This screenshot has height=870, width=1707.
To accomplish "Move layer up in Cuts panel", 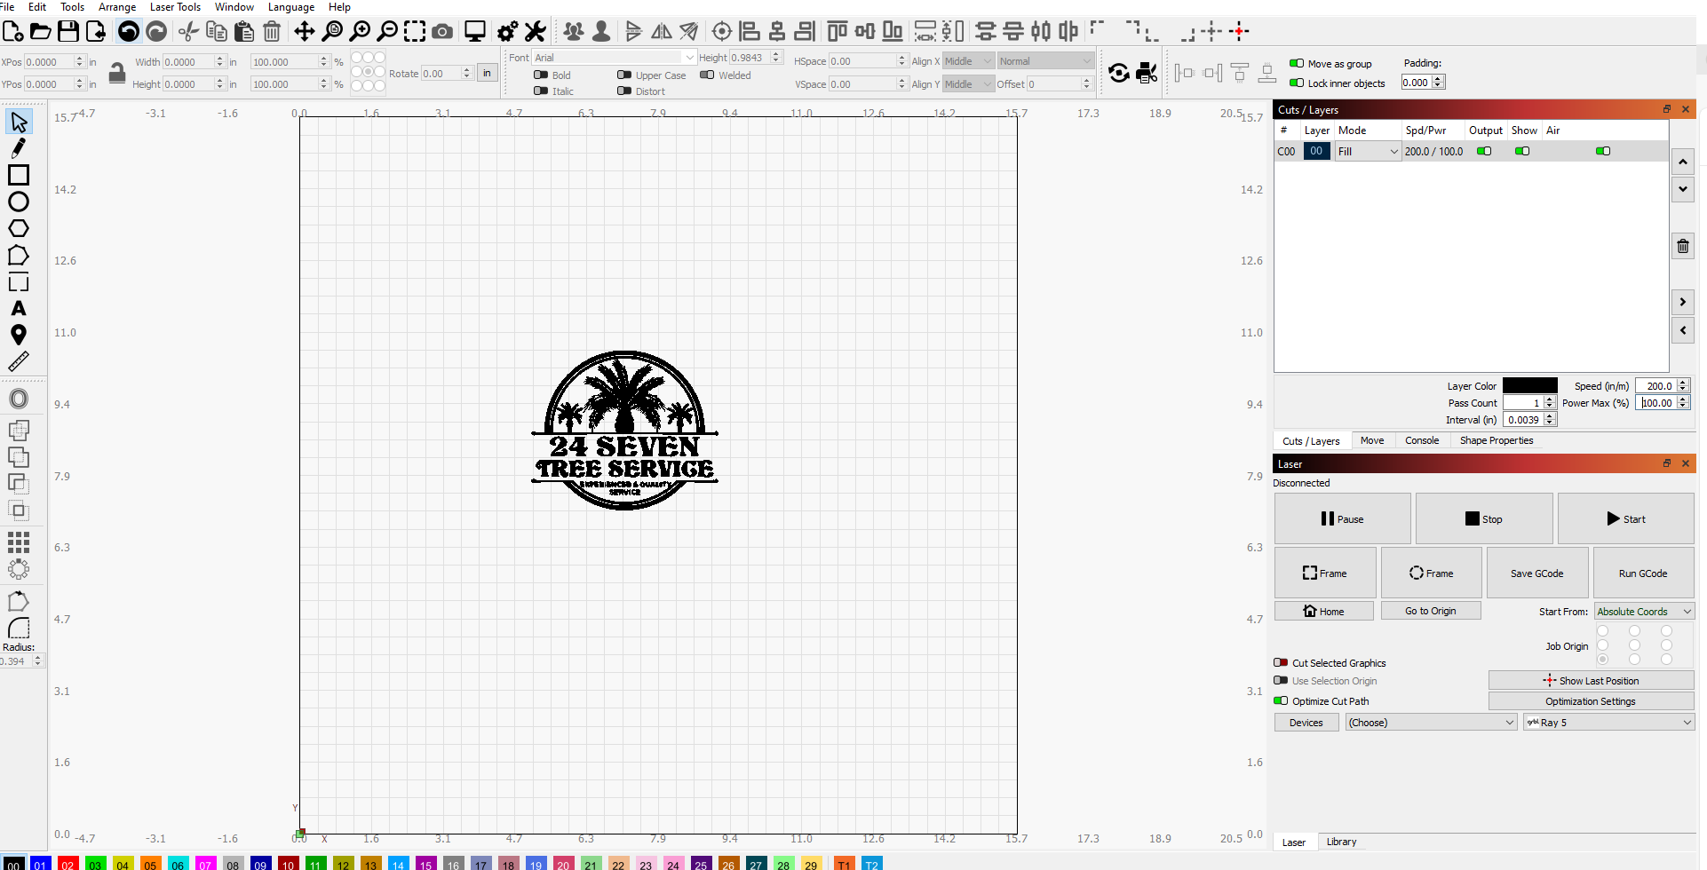I will point(1683,162).
